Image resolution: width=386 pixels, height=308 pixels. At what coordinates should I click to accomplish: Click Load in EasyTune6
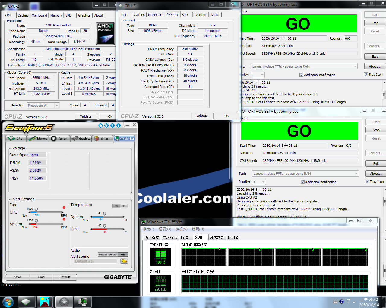coord(41,277)
